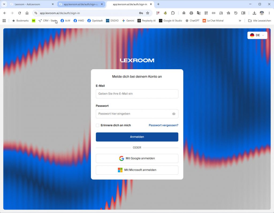Viewport: 274px width, 213px height.
Task: View site information in address bar
Action: [x=36, y=13]
